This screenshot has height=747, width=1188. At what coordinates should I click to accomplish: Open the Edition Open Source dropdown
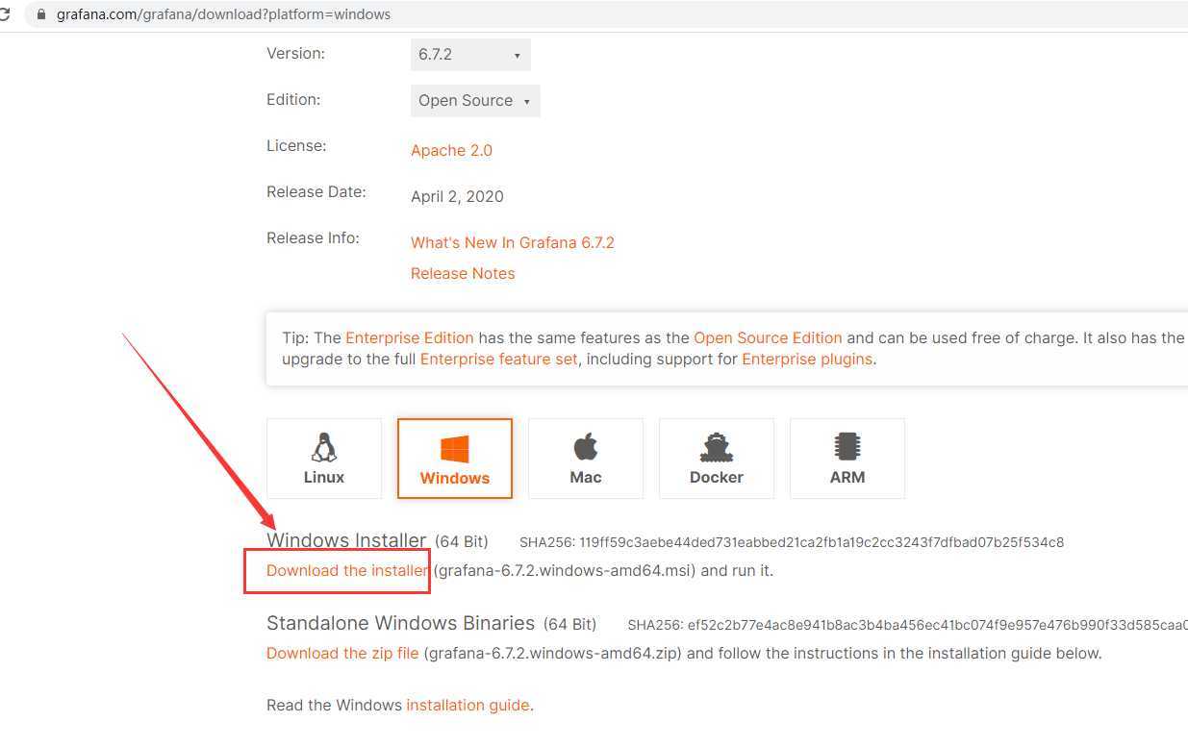(x=475, y=101)
